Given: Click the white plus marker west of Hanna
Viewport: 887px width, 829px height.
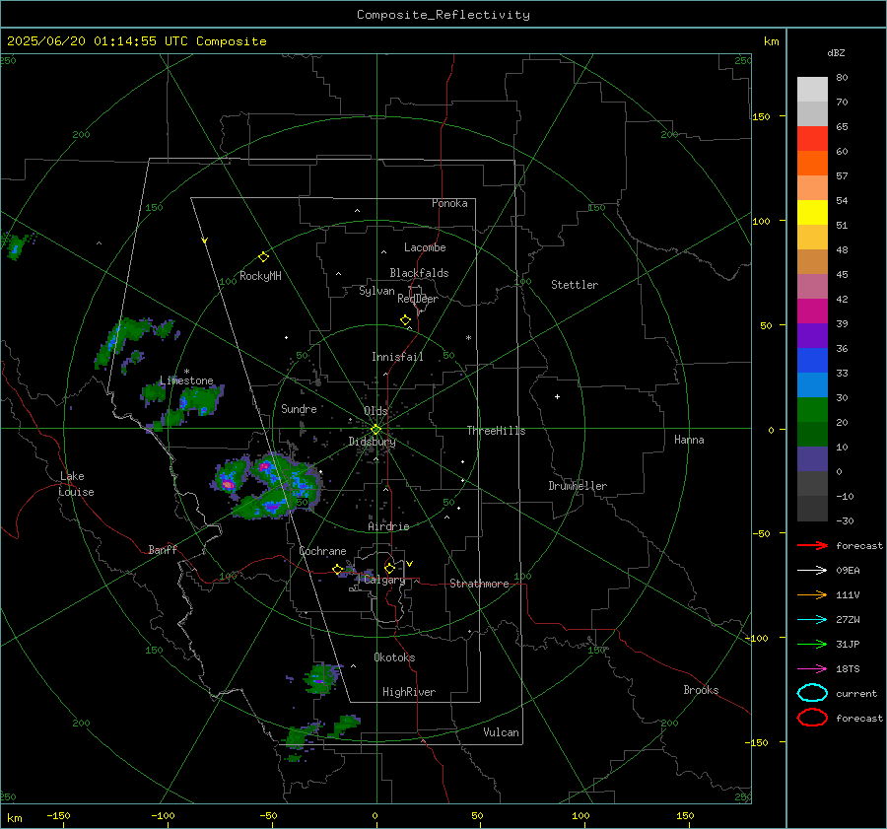Looking at the screenshot, I should click(x=557, y=396).
